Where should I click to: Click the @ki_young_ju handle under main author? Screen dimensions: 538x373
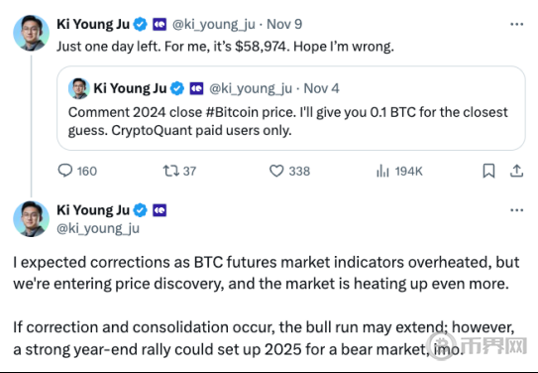pos(98,228)
